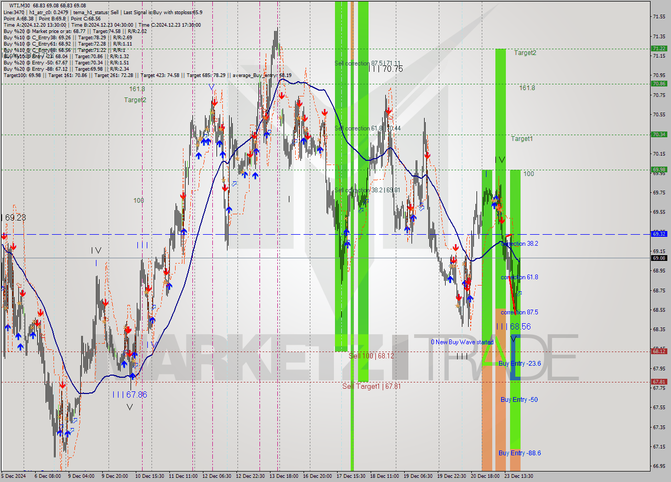Click the '12 Dec 06:30' time label

point(217,476)
